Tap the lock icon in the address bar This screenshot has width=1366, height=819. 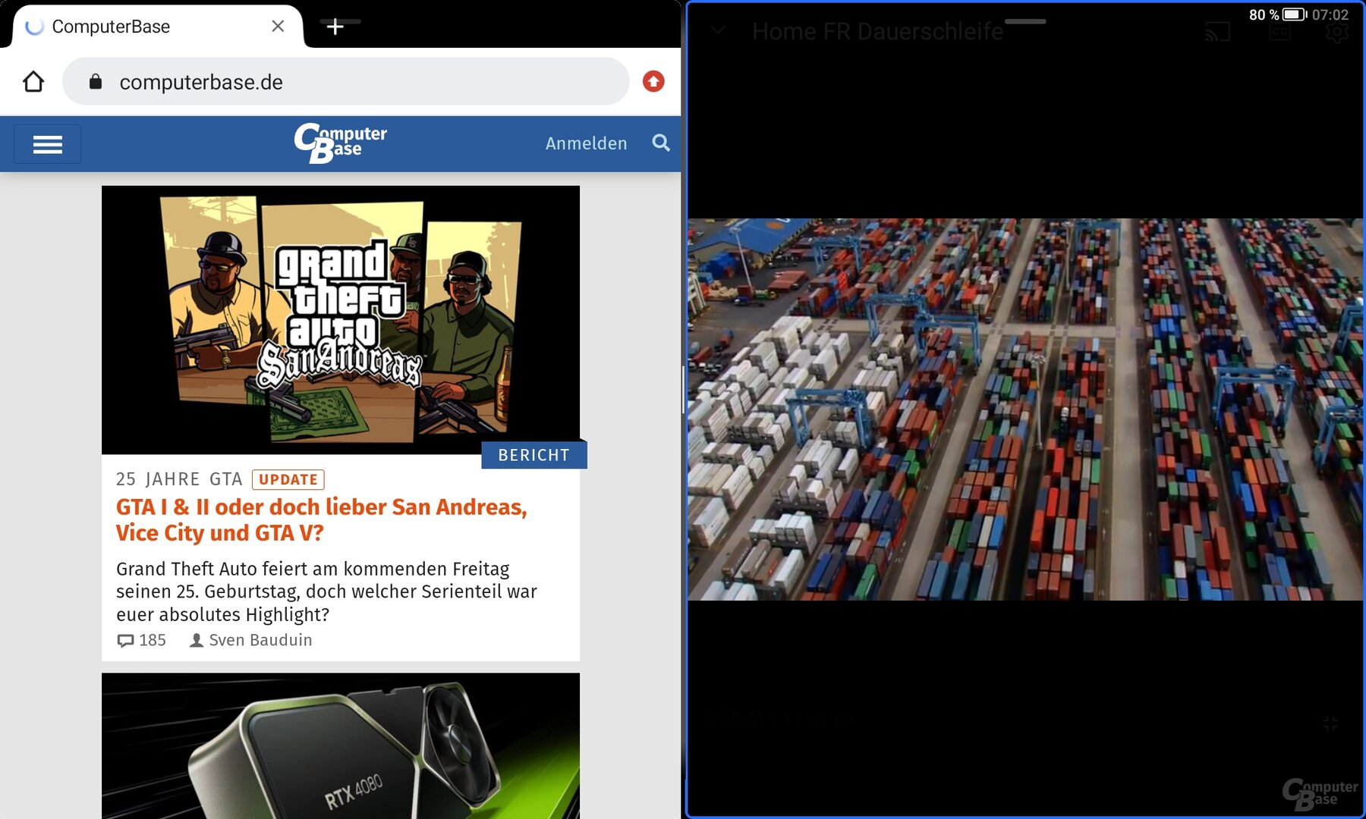point(96,81)
